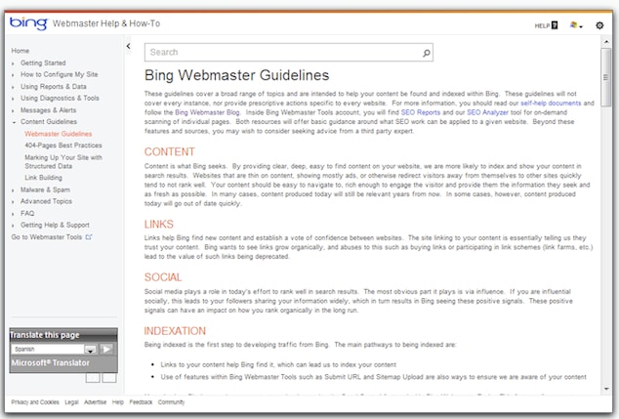
Task: Click the CONTENT heading
Action: pyautogui.click(x=169, y=152)
